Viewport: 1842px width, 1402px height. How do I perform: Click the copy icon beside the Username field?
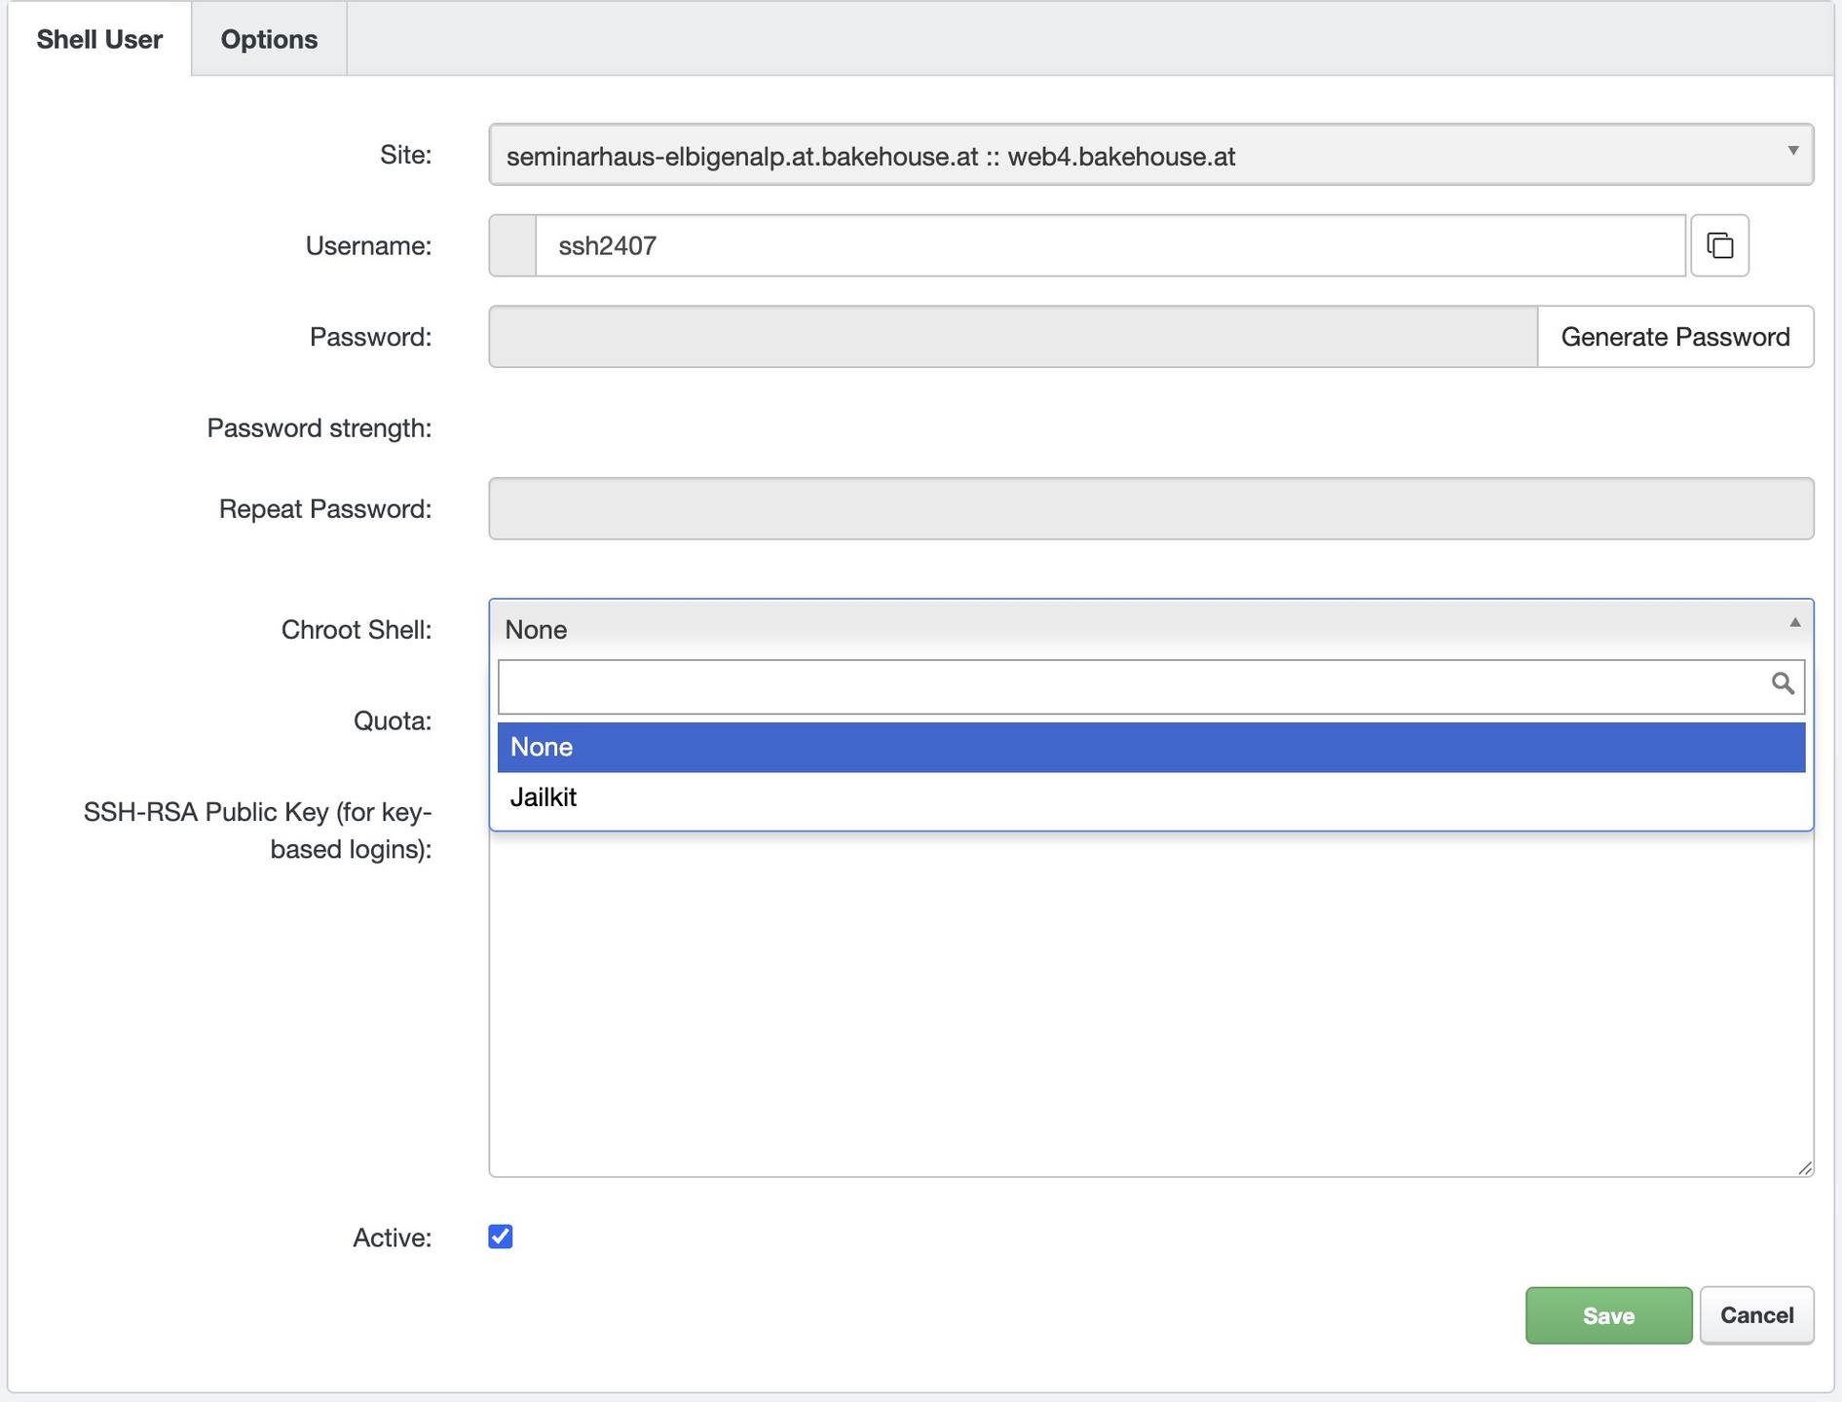pyautogui.click(x=1719, y=245)
